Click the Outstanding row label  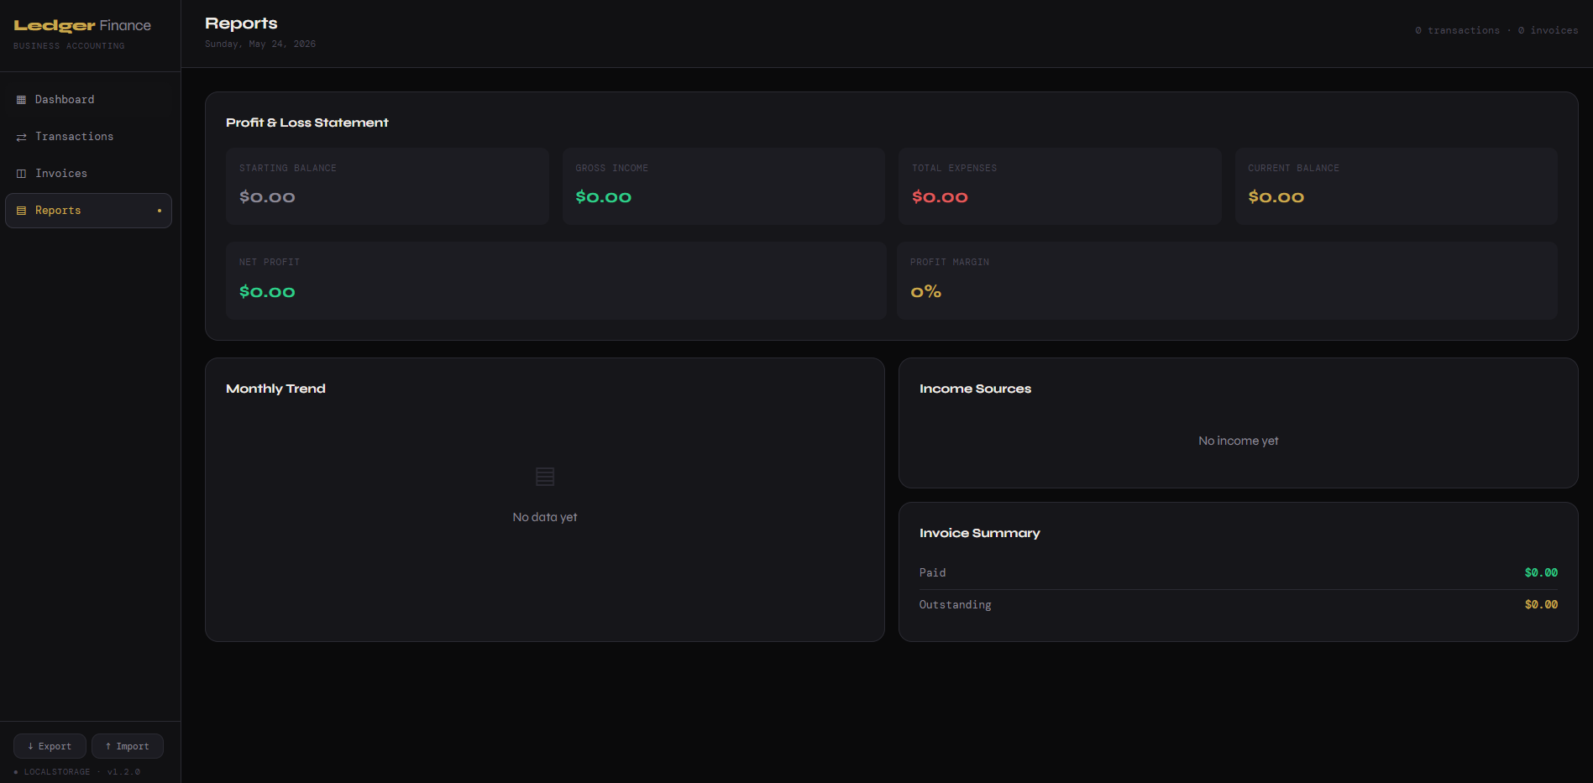click(x=955, y=604)
